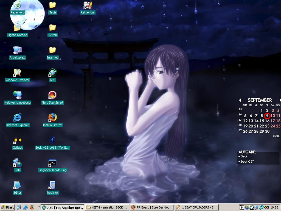Launch Internet Explorer from quick launch

tap(26, 207)
